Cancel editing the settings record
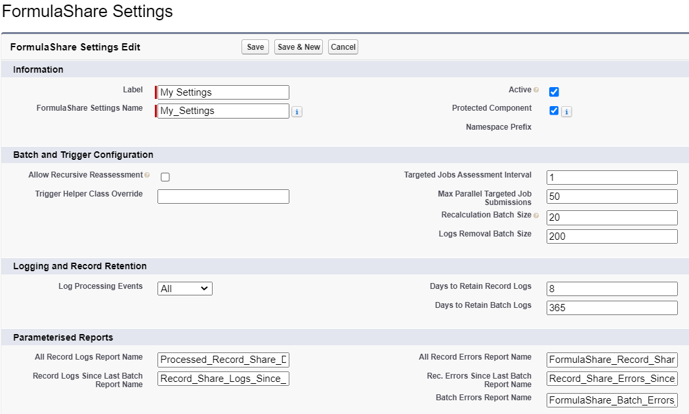Screen dimensions: 689x414 [343, 47]
